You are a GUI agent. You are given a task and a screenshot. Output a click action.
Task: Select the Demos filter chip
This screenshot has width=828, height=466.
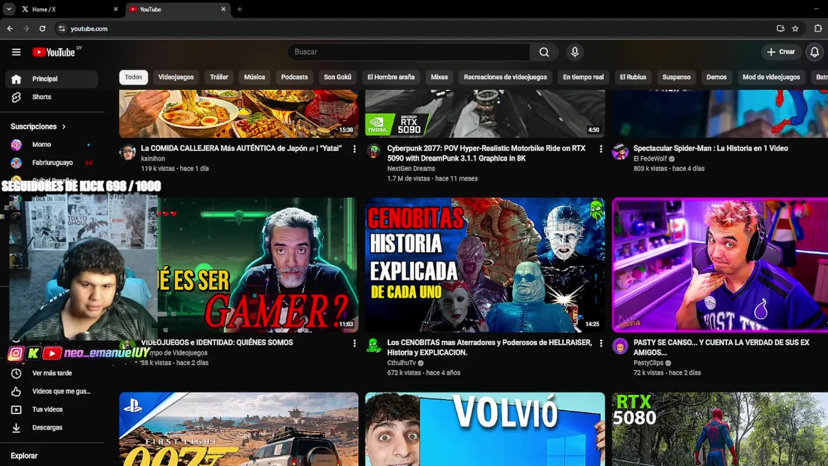point(716,77)
